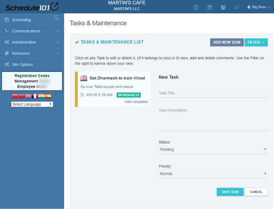Select the France flag language icon
Screen dimensions: 274x209
click(x=35, y=96)
